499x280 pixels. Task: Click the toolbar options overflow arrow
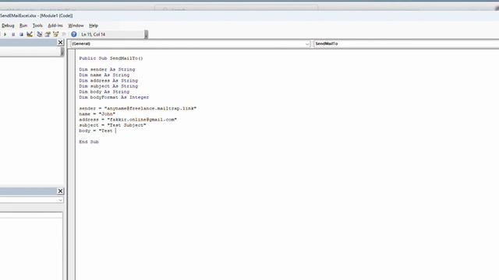146,34
